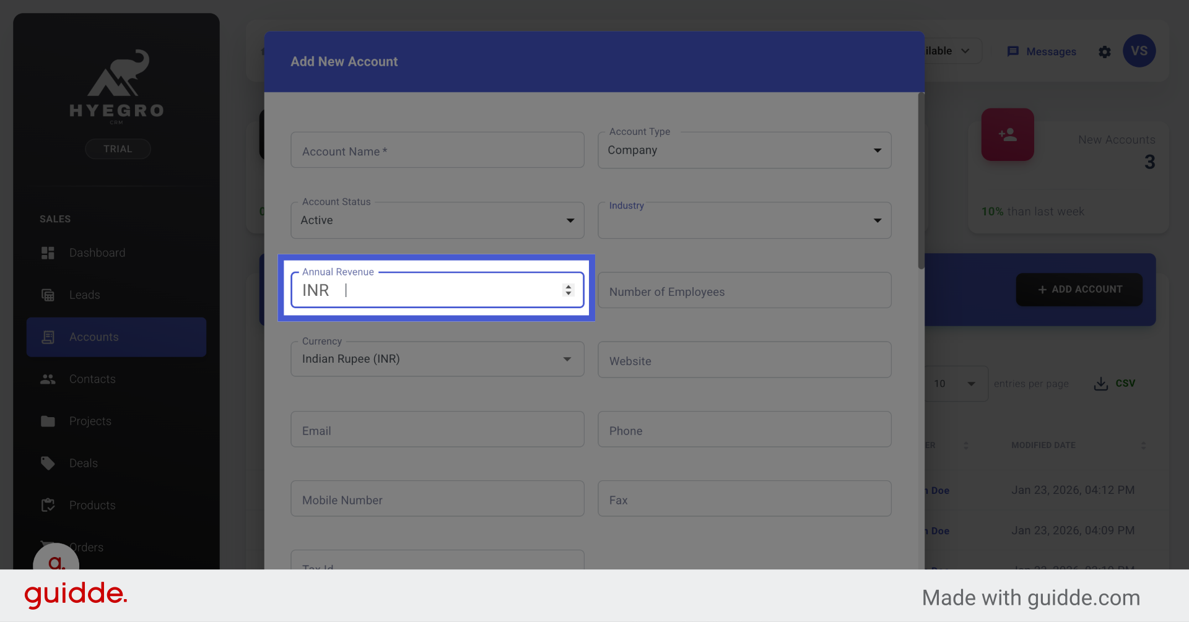
Task: Click the red new-account icon on the card
Action: coord(1008,134)
